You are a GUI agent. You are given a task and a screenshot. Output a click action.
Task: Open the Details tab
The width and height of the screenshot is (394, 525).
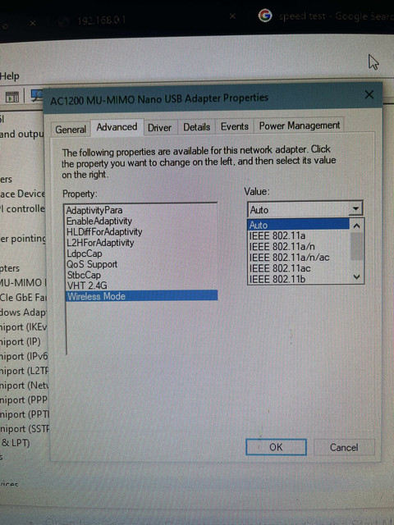coord(196,127)
